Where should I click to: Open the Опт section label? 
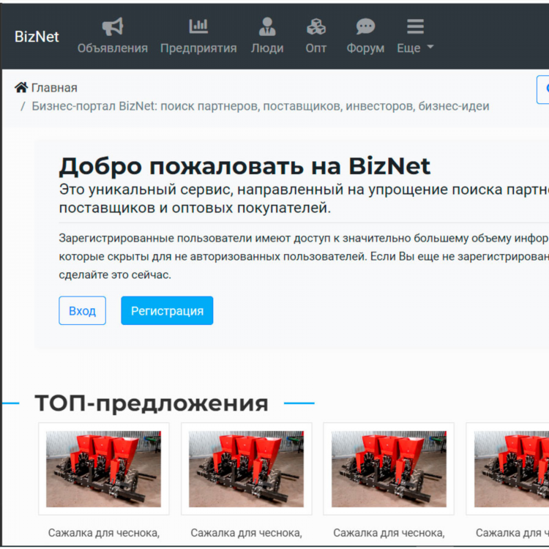pyautogui.click(x=316, y=48)
